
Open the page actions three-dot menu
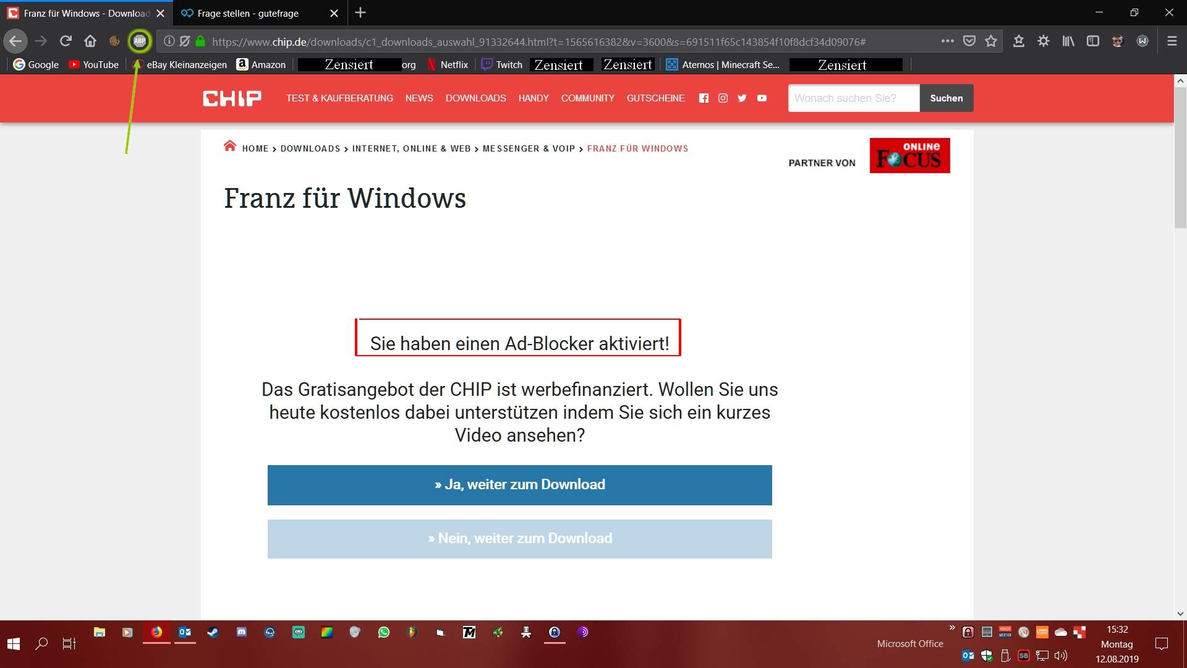click(x=947, y=41)
